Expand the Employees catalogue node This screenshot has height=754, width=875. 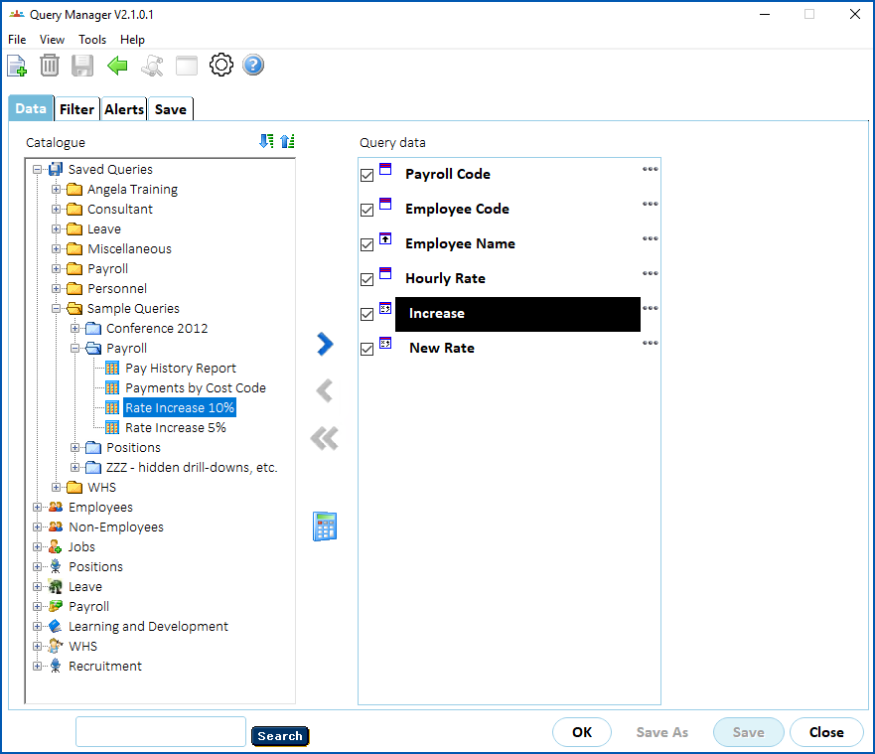pos(37,508)
